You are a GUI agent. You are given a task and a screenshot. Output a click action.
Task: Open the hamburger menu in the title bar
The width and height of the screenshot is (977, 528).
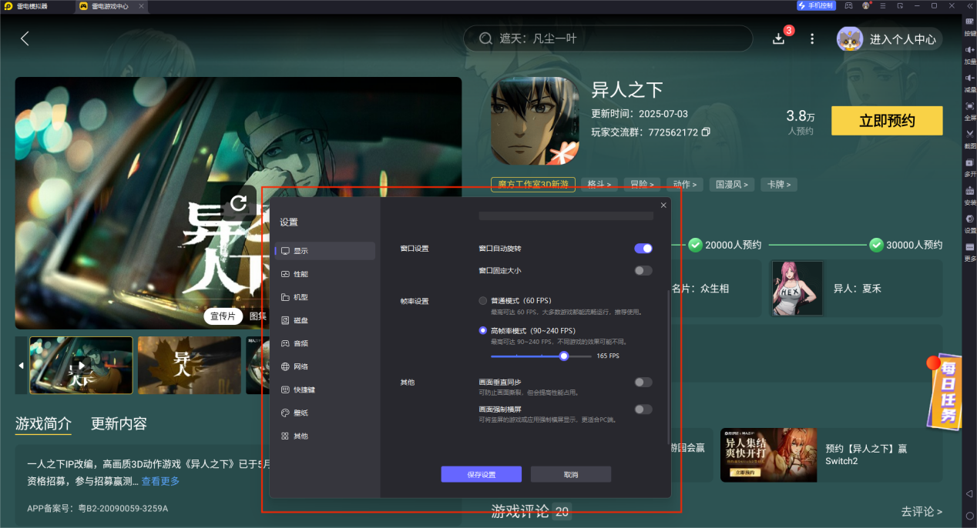(x=883, y=5)
